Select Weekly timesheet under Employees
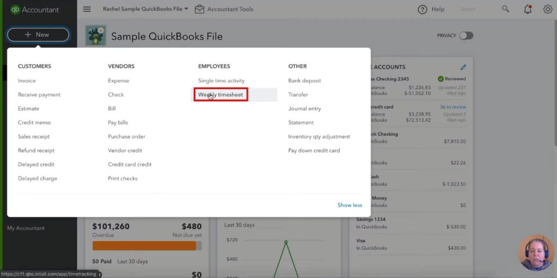The height and width of the screenshot is (278, 557). (x=221, y=94)
